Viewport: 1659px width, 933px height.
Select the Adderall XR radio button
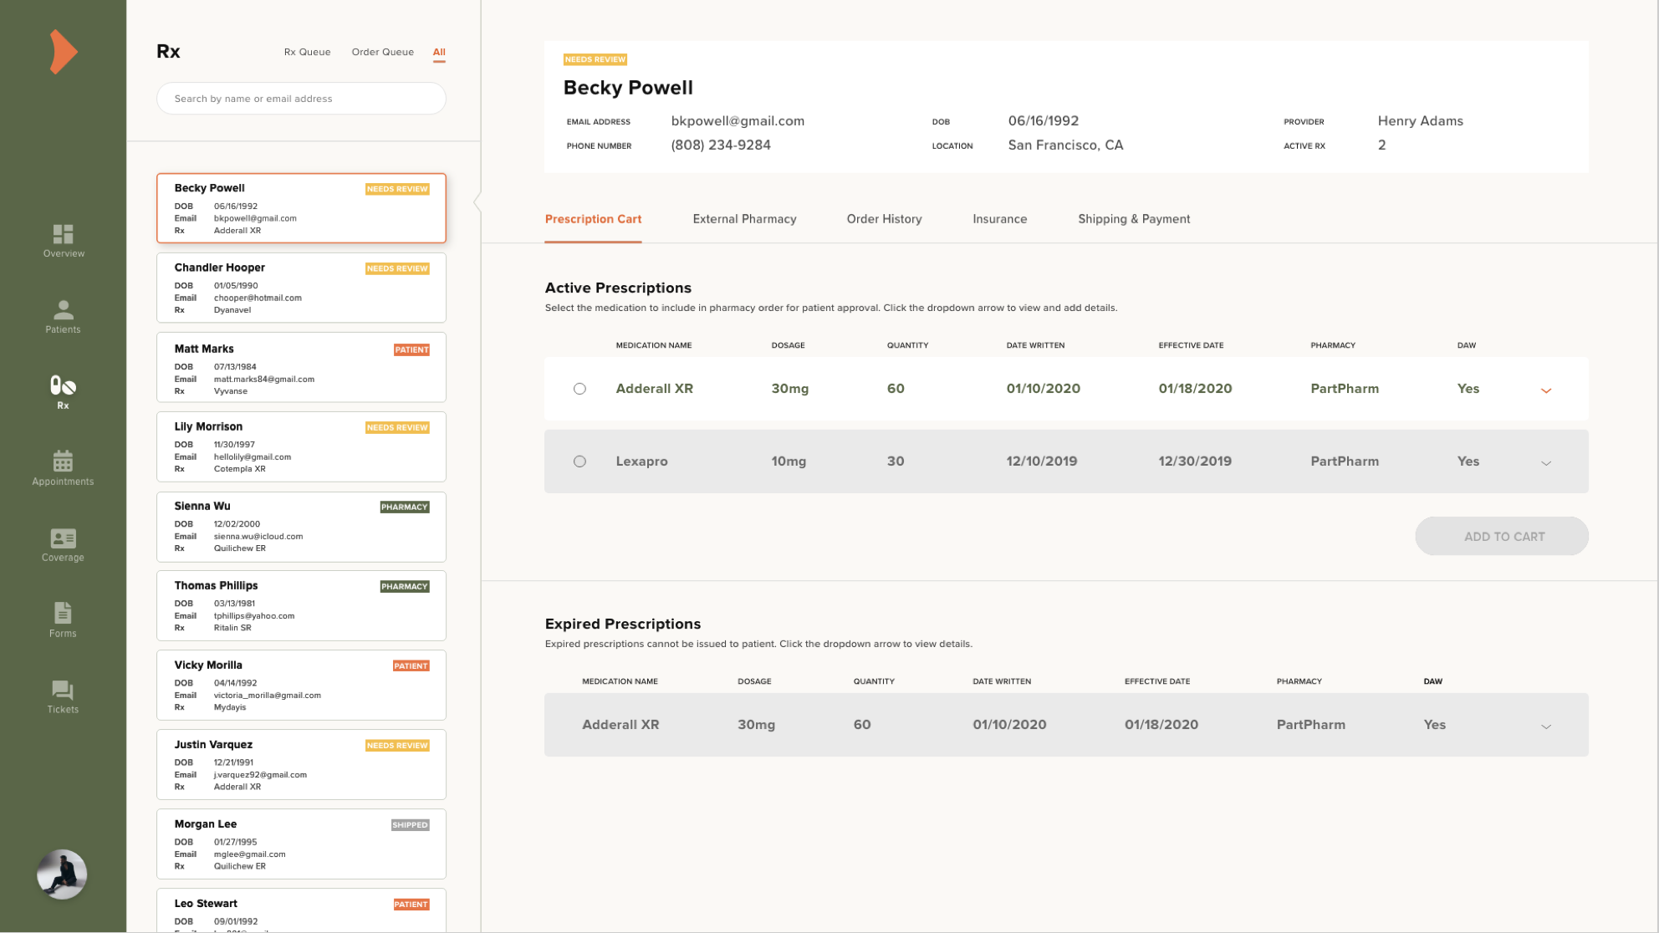coord(579,389)
